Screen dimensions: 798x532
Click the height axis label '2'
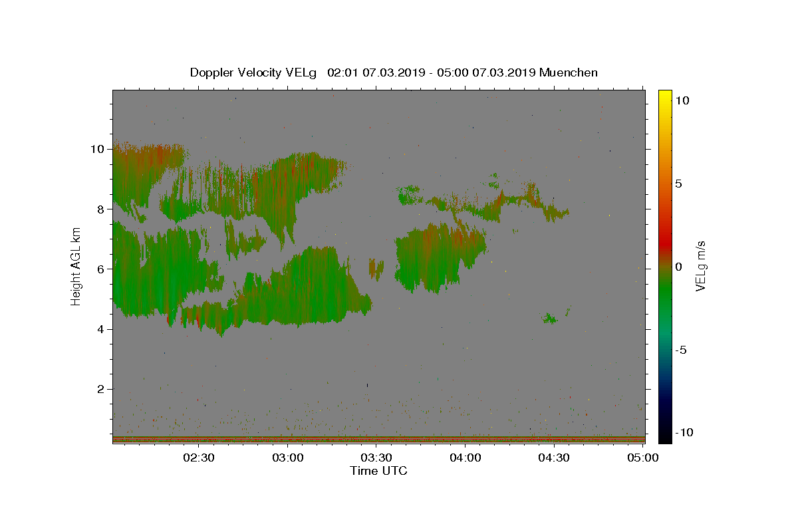coord(102,389)
